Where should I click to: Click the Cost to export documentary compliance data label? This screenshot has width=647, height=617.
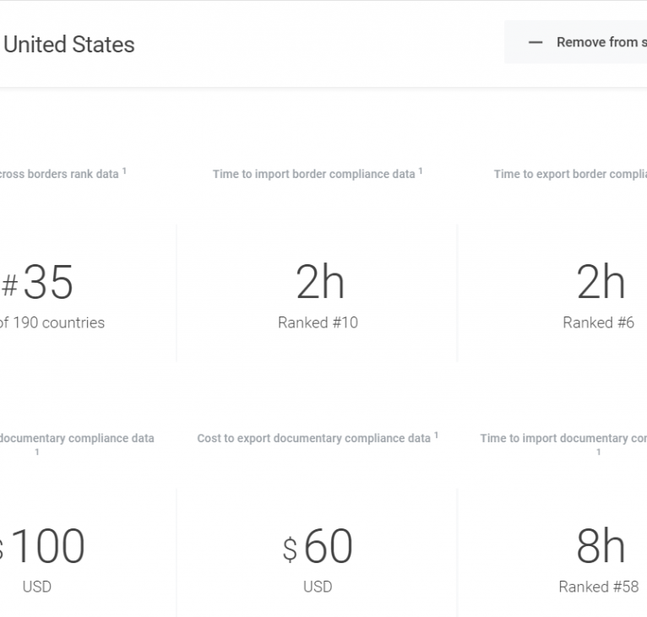pos(313,439)
